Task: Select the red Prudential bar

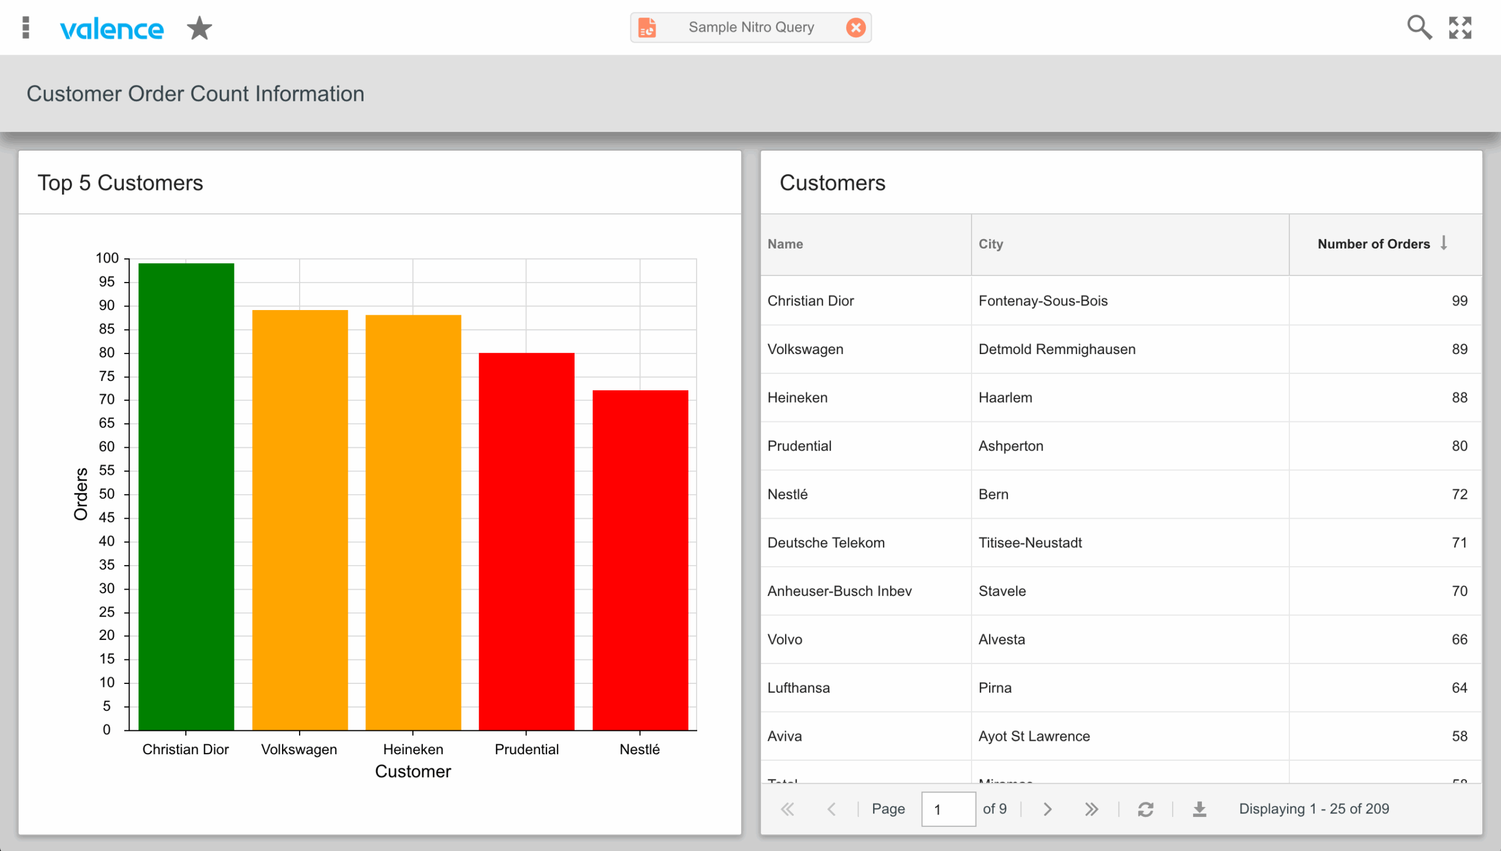Action: click(527, 541)
